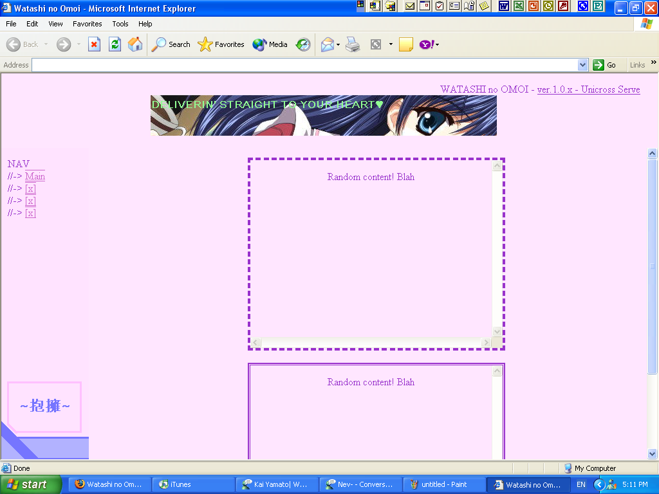Expand the dropdown beside the full-screen icon
The width and height of the screenshot is (659, 494).
click(391, 44)
